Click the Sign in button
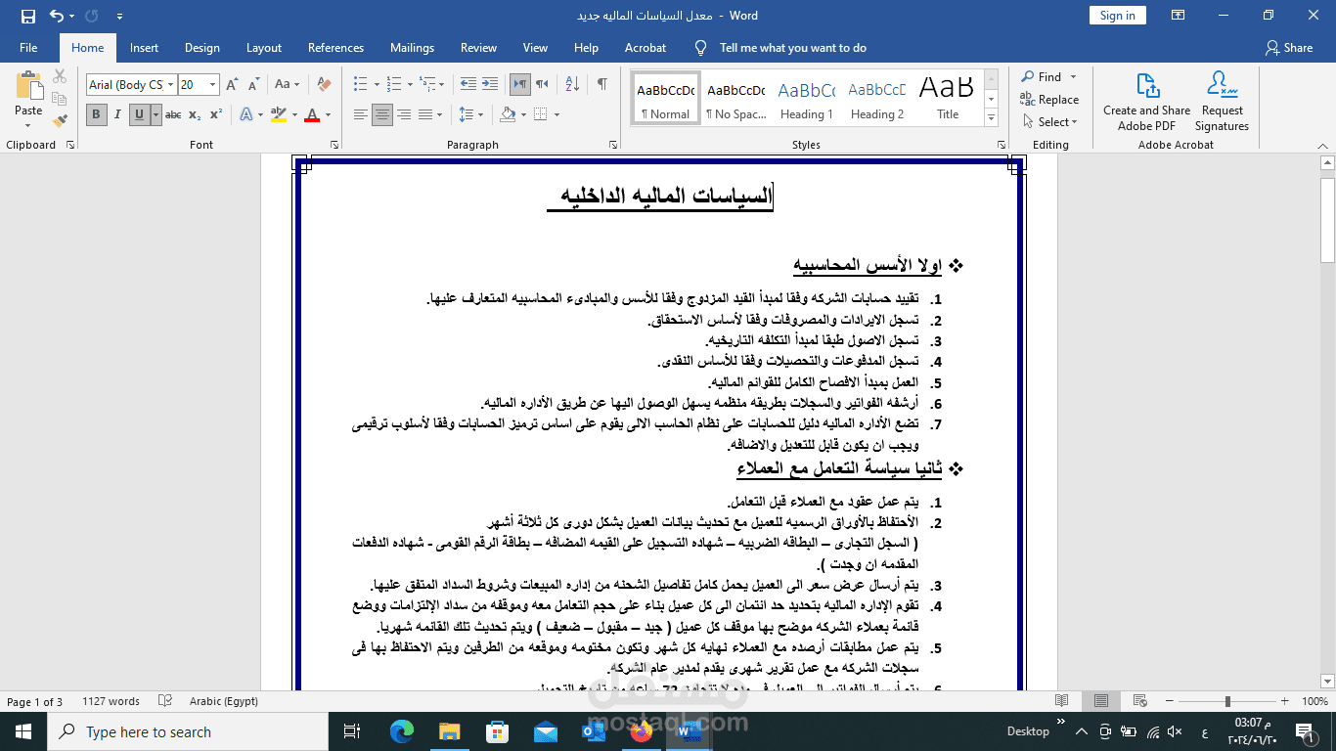Screen dimensions: 1336x751 coord(1117,15)
